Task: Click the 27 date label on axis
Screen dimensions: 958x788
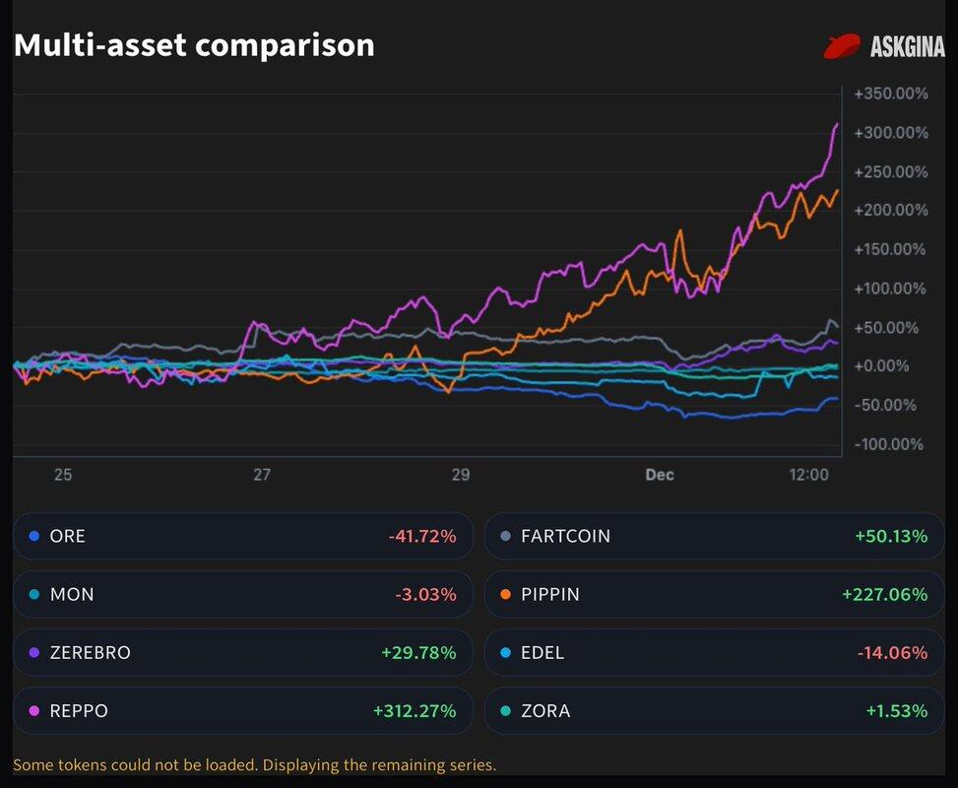Action: [x=262, y=475]
